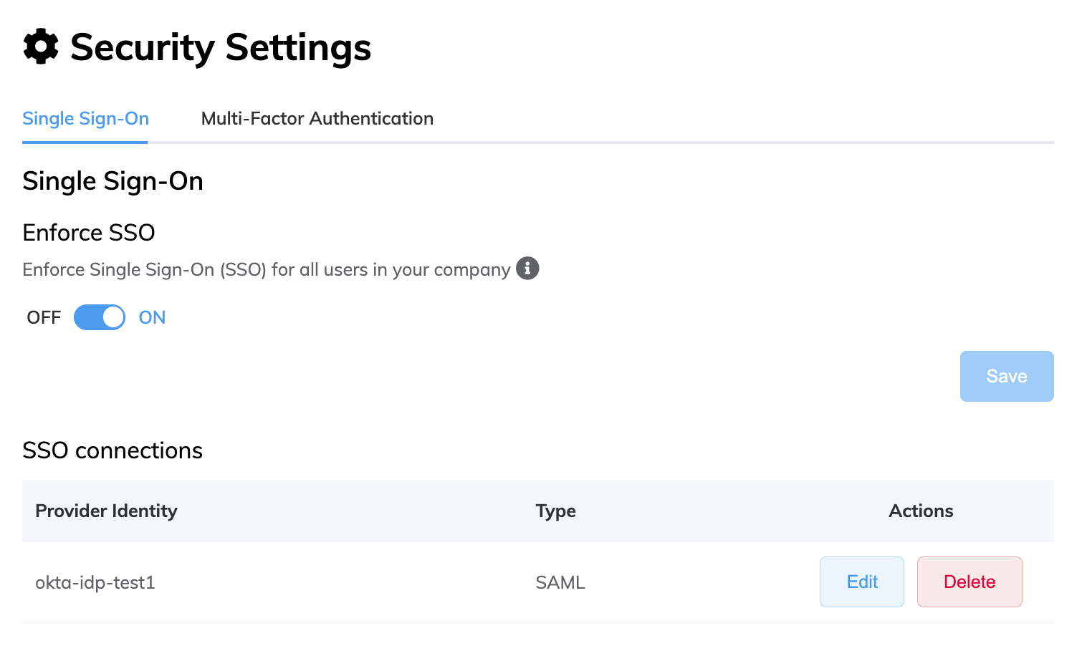This screenshot has width=1077, height=646.
Task: Delete the okta-idp-test1 connection
Action: click(969, 582)
